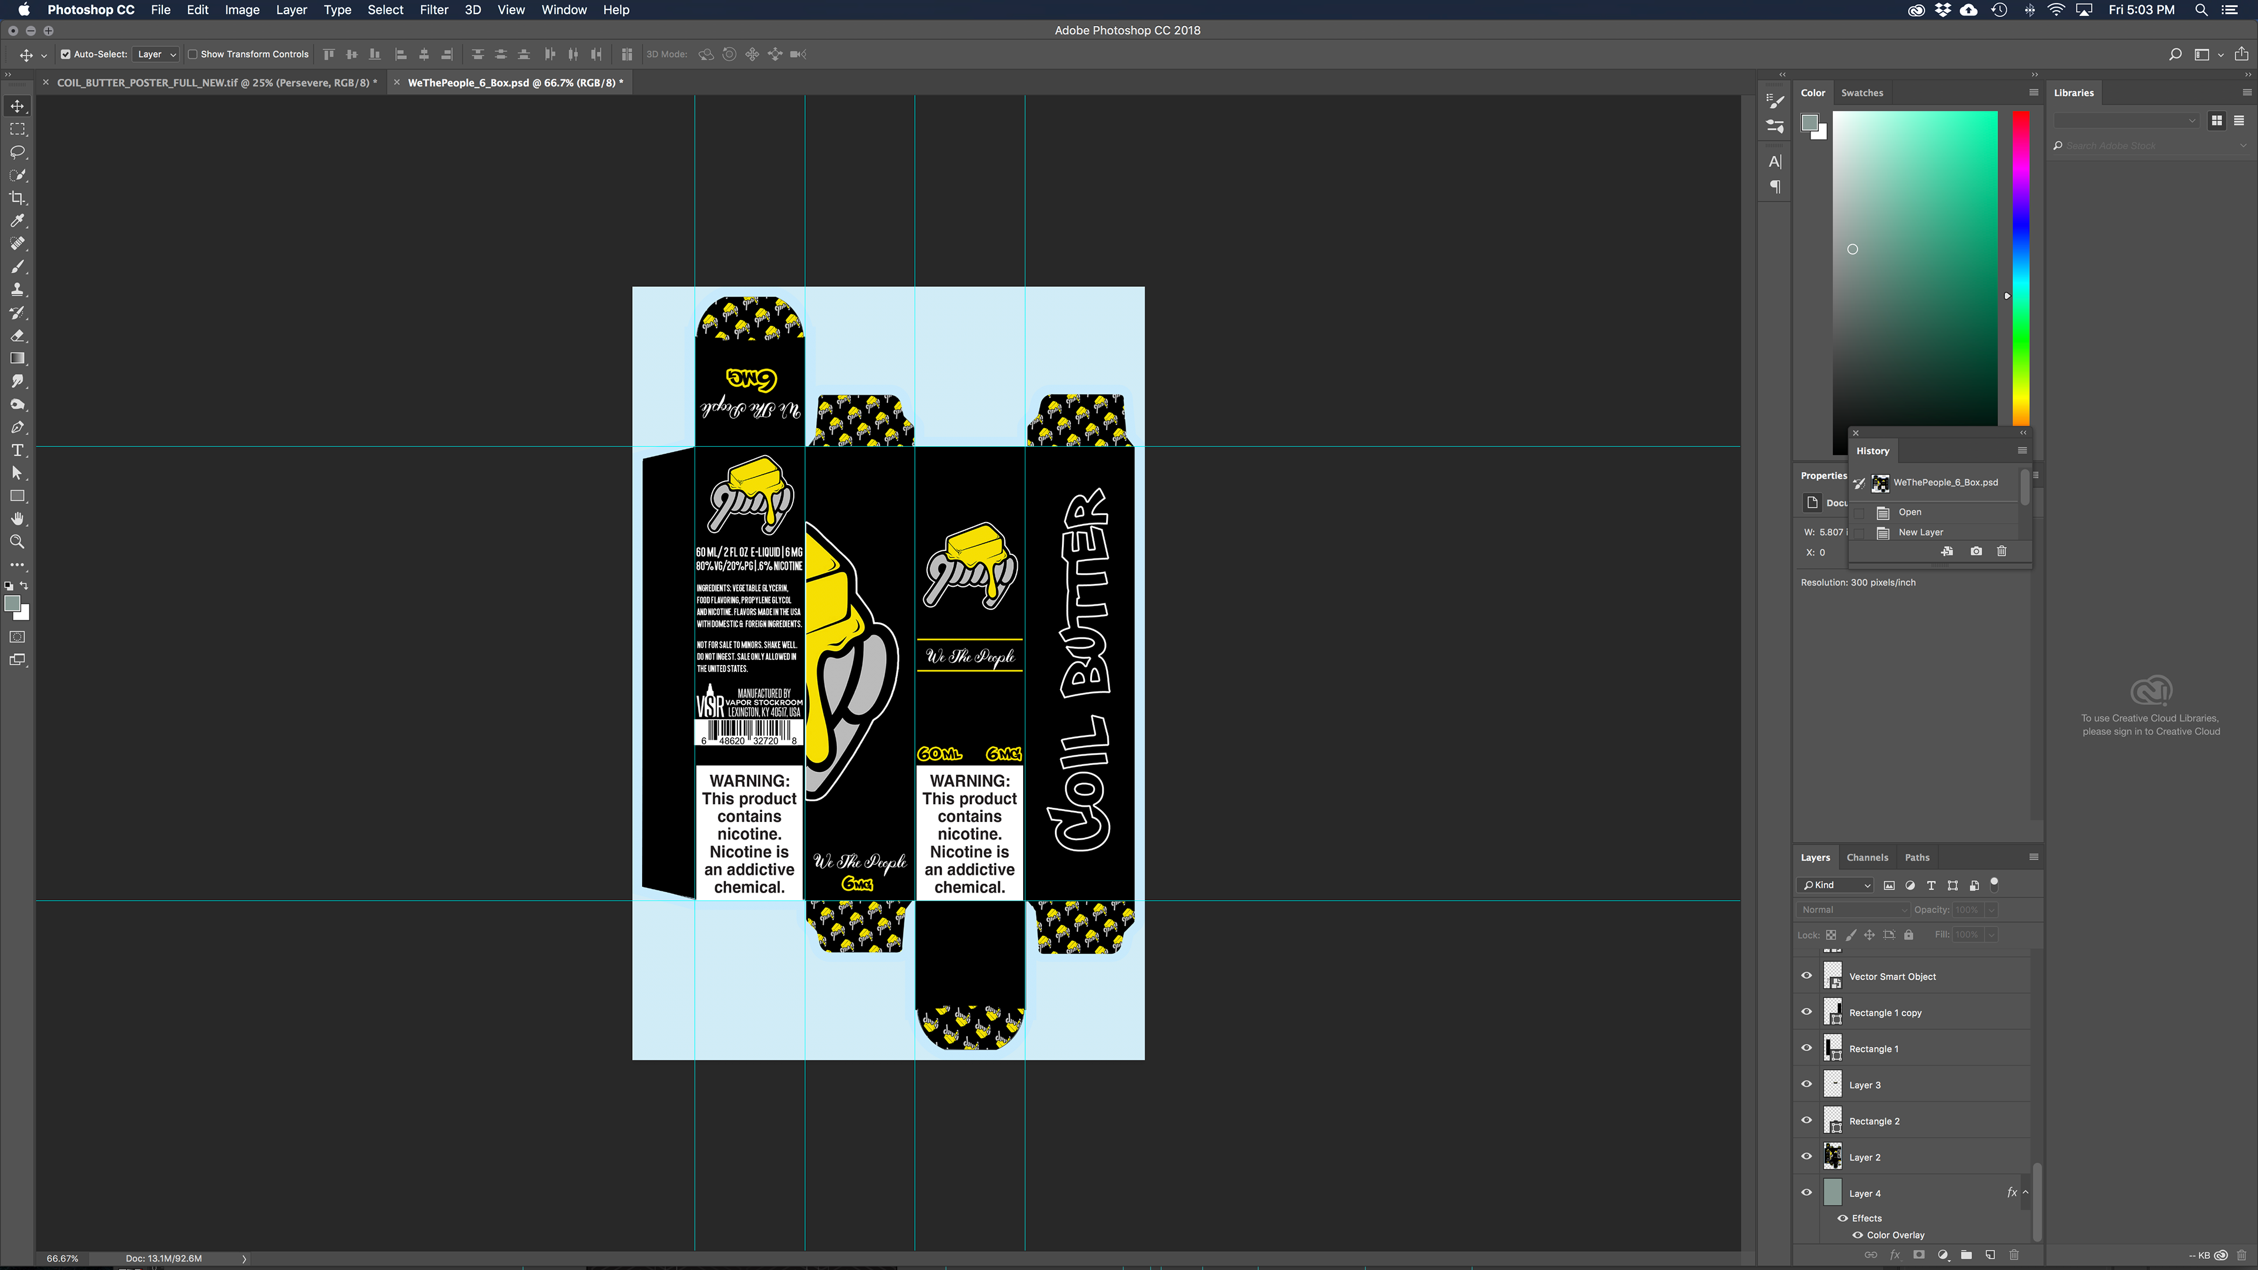Select the Spot Healing Brush tool
This screenshot has height=1270, width=2258.
18,243
